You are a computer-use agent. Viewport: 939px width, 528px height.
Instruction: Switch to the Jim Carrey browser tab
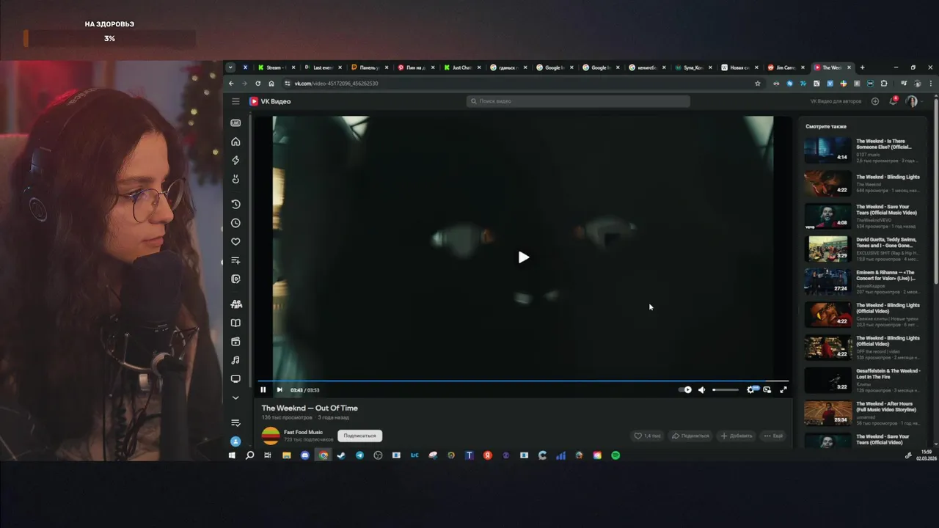786,67
